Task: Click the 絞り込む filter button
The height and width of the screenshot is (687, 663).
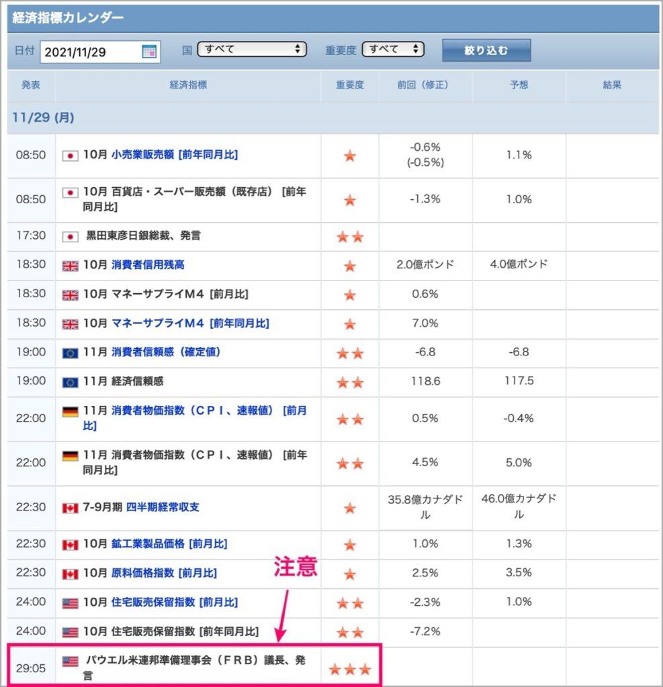Action: (x=486, y=50)
